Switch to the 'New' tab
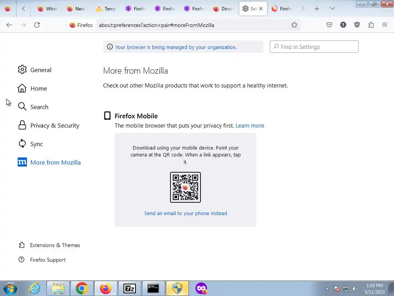This screenshot has height=296, width=394. pos(77,8)
